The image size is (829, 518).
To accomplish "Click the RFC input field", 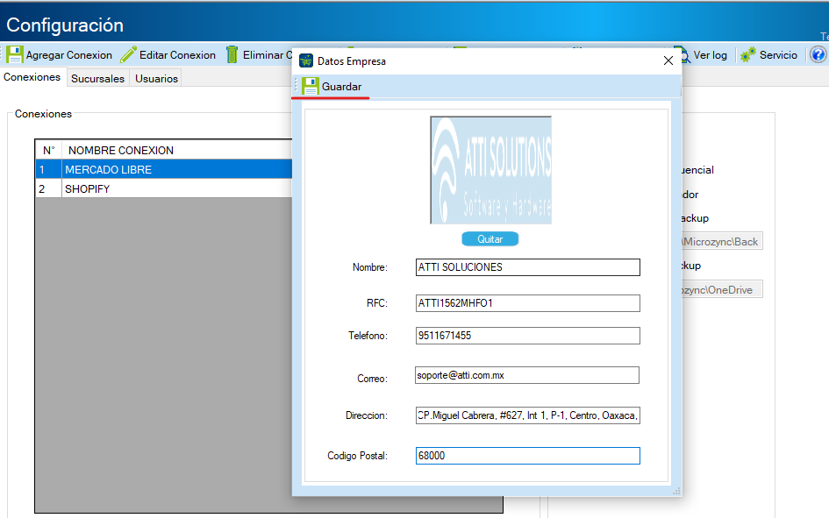I will pyautogui.click(x=527, y=303).
